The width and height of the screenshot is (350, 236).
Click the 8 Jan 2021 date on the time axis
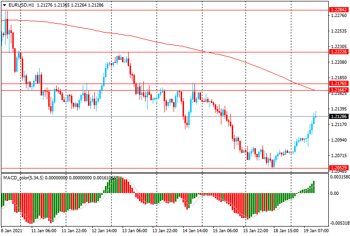[x=12, y=231]
